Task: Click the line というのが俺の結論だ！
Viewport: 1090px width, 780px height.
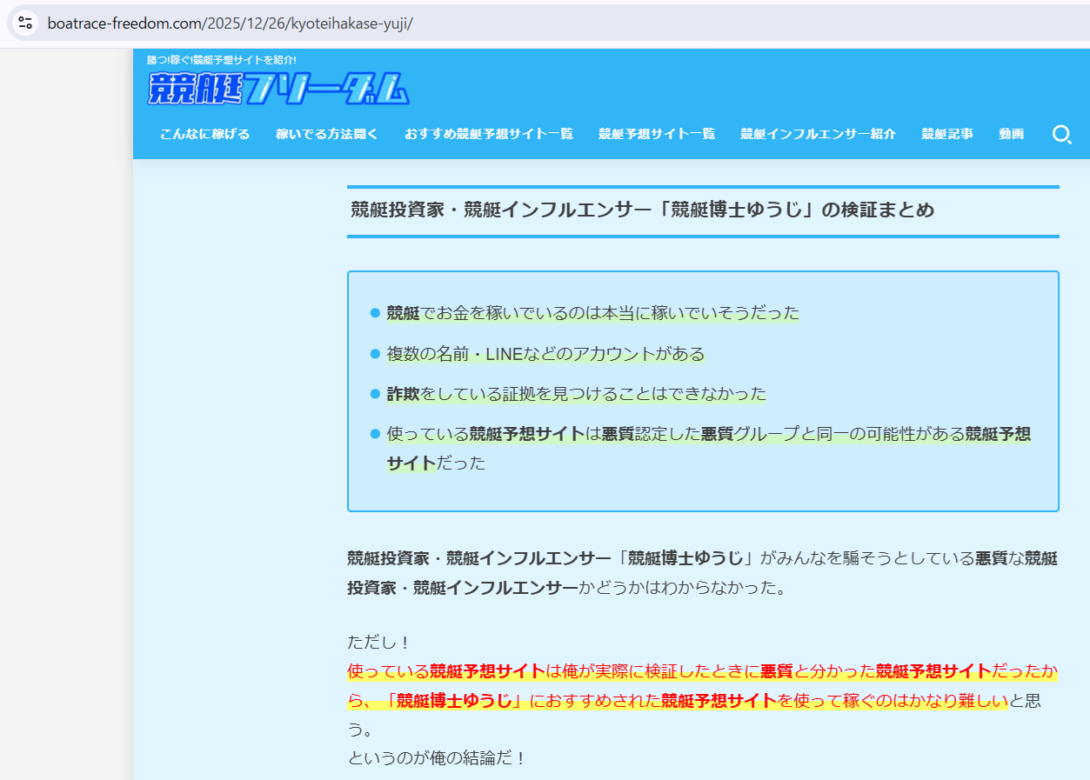Action: point(437,757)
